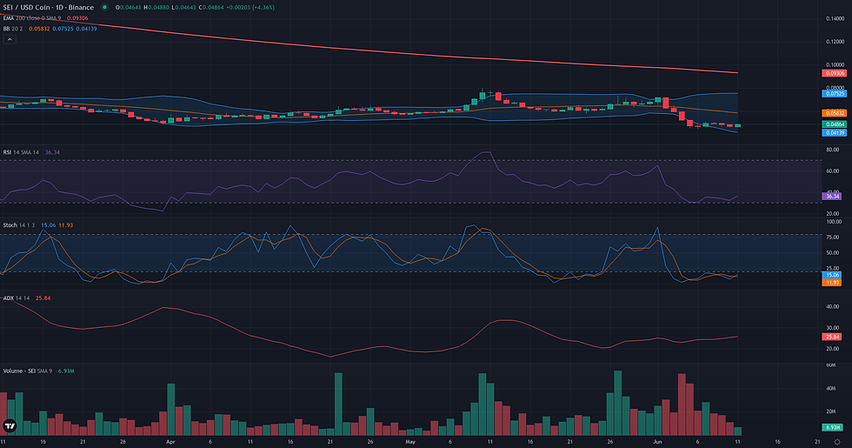Click the 30.00 ADX scale tick
The width and height of the screenshot is (852, 448).
click(x=833, y=328)
